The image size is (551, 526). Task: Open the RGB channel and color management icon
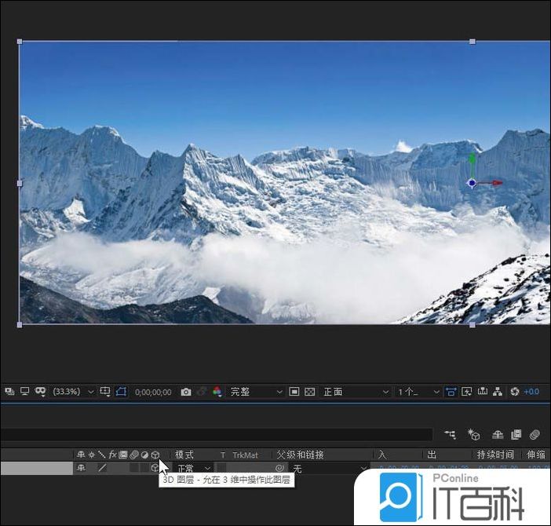217,392
